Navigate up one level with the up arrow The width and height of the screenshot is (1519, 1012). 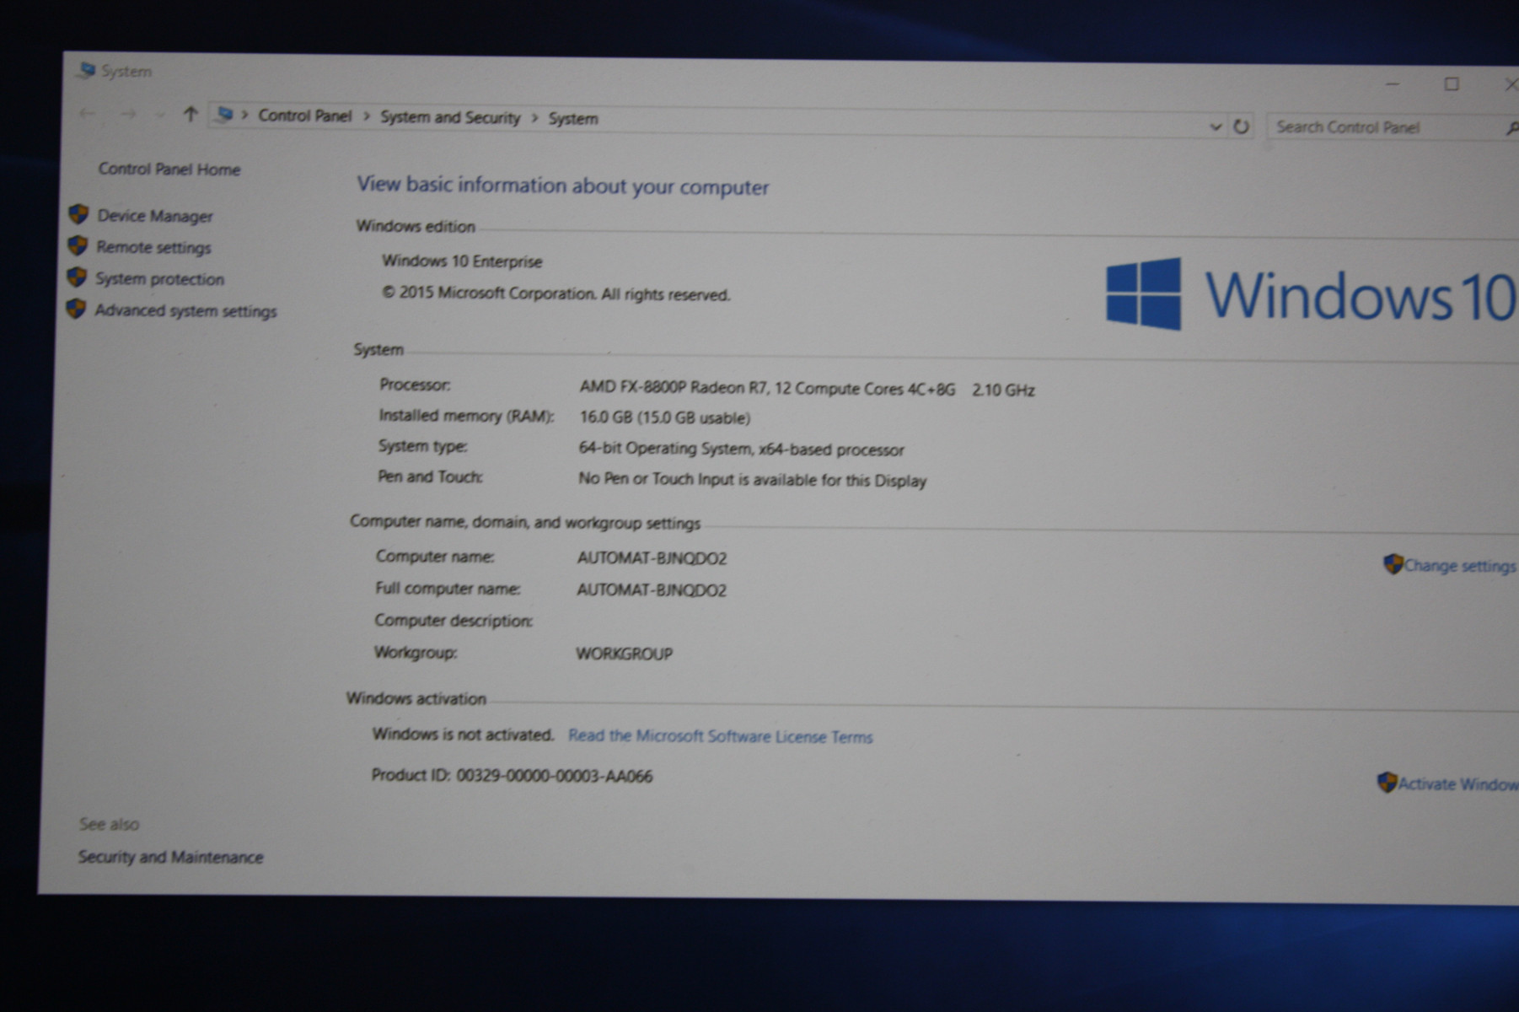(191, 114)
